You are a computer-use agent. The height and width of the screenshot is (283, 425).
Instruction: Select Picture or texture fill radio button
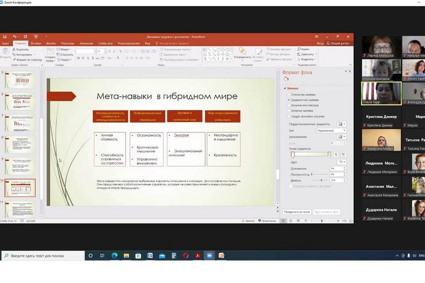coord(288,105)
